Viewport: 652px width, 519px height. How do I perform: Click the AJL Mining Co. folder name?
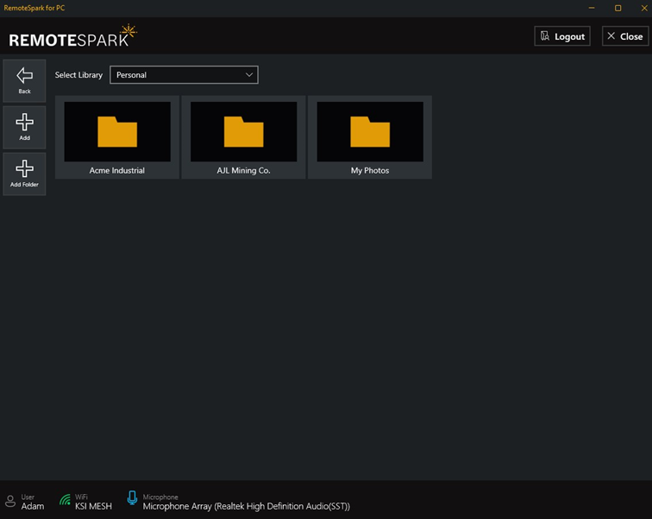click(x=244, y=170)
